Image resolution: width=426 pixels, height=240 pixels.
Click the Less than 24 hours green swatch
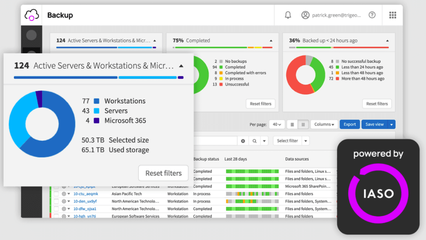click(x=337, y=67)
